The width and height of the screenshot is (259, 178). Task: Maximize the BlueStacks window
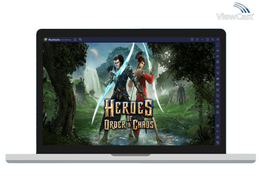(207, 40)
